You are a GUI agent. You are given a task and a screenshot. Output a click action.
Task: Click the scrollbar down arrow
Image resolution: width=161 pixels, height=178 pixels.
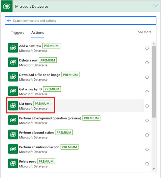(154, 169)
